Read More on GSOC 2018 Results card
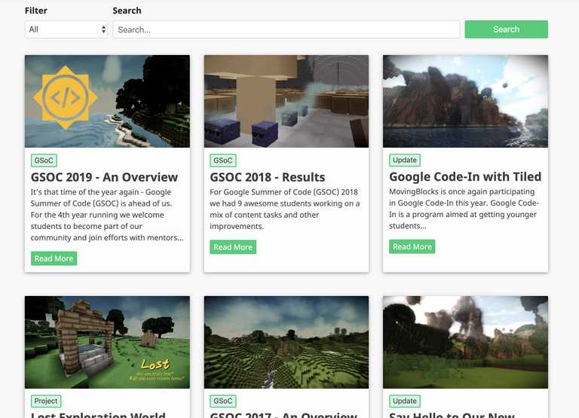579x418 pixels. 233,247
